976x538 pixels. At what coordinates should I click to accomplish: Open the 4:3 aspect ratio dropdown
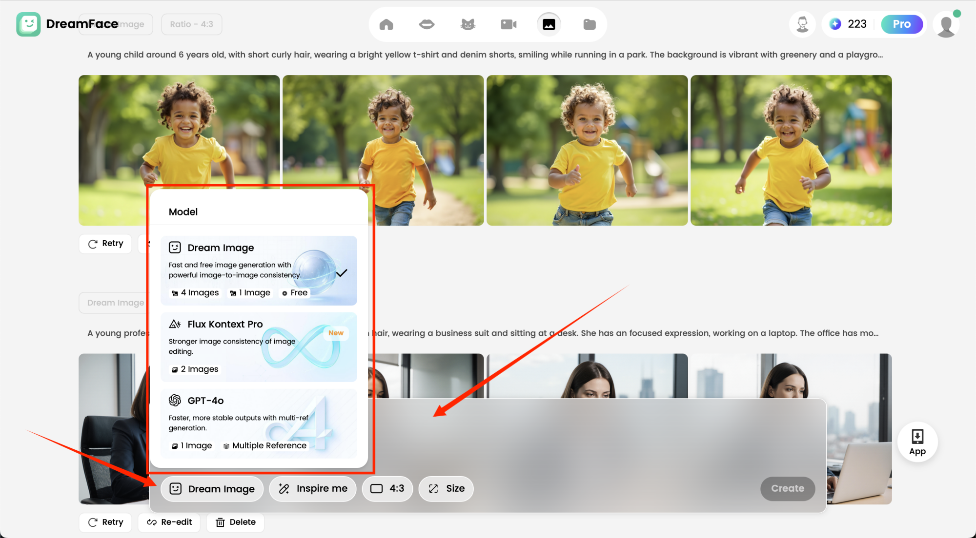coord(387,489)
